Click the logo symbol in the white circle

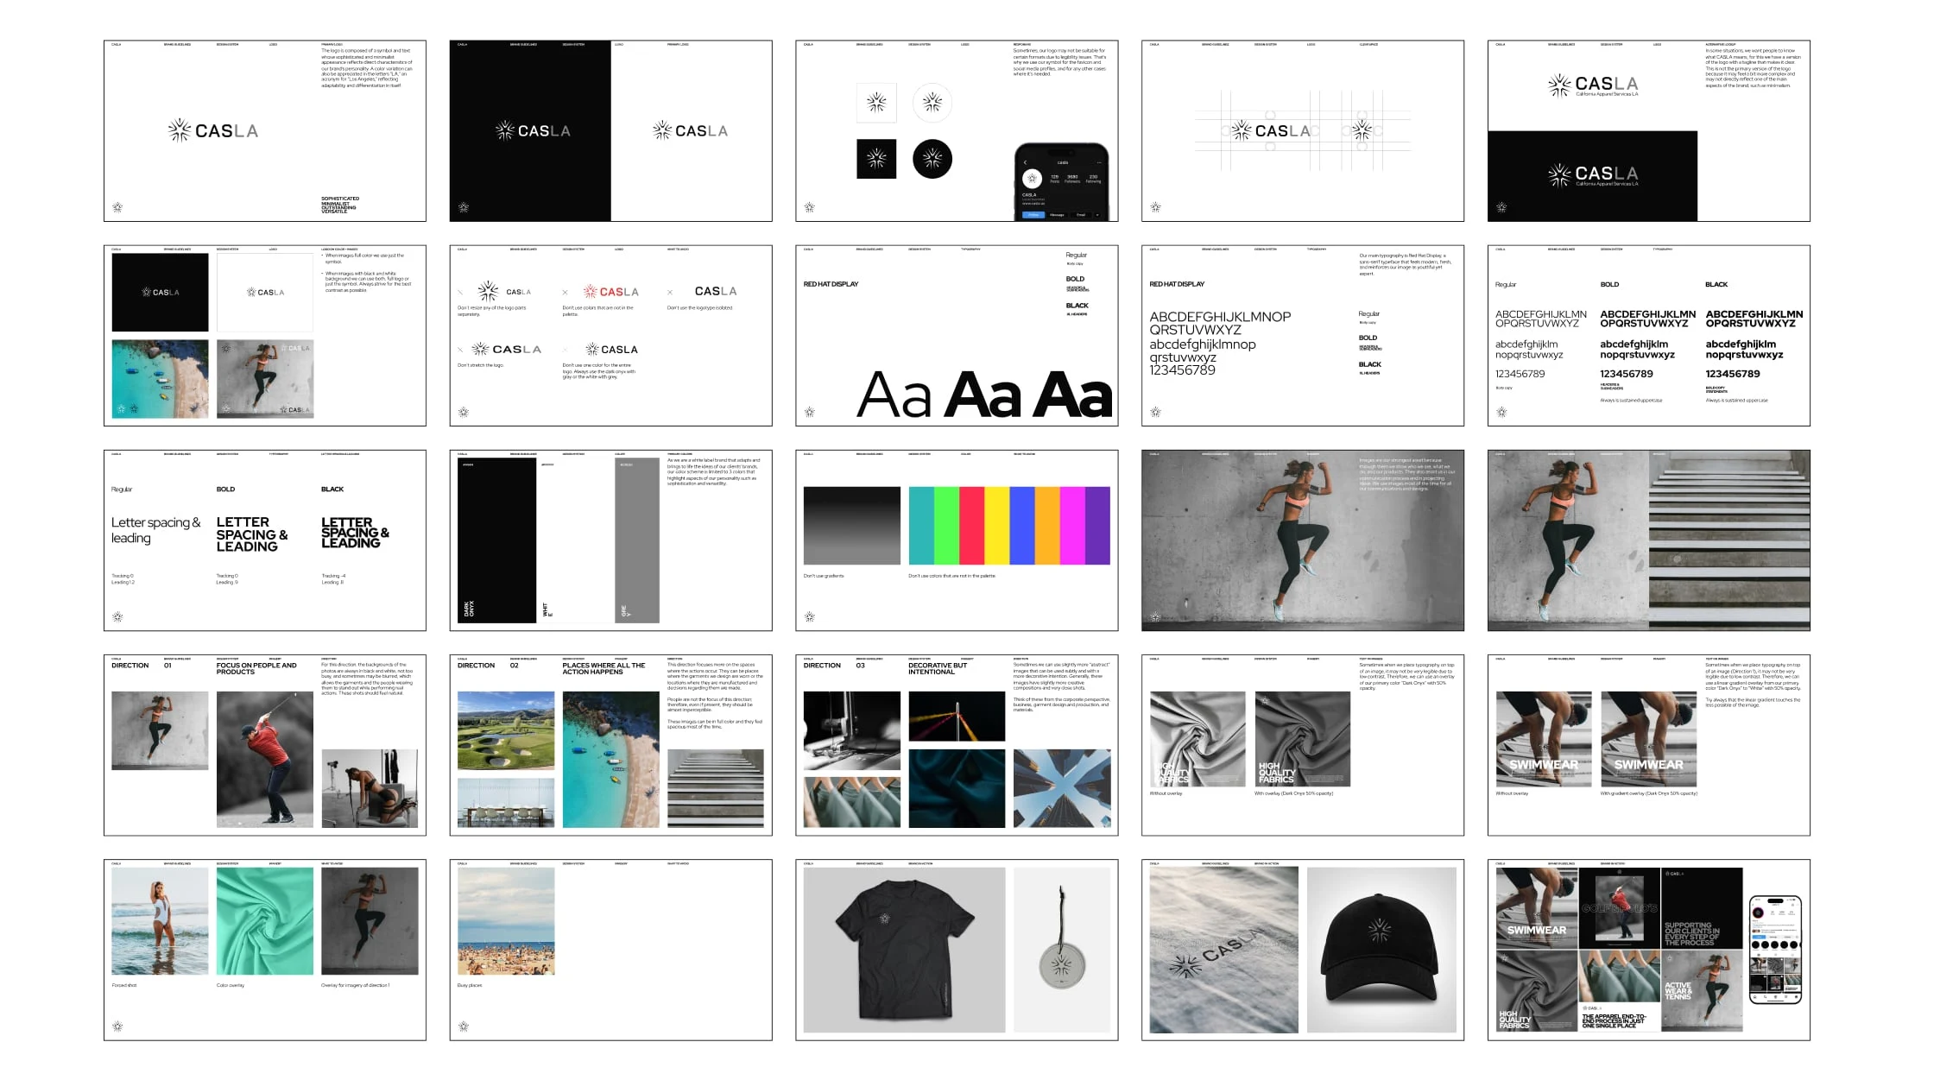point(932,103)
